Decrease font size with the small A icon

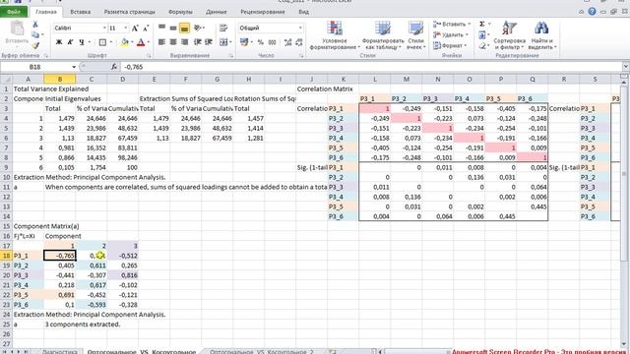pyautogui.click(x=146, y=29)
